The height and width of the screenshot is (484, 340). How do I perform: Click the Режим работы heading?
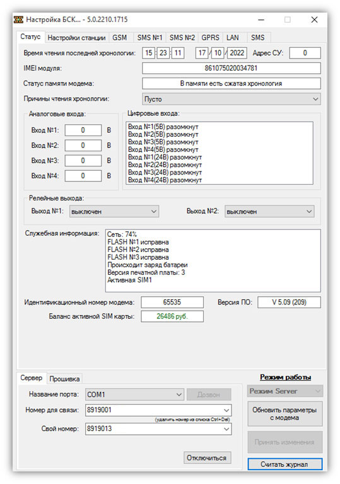285,377
